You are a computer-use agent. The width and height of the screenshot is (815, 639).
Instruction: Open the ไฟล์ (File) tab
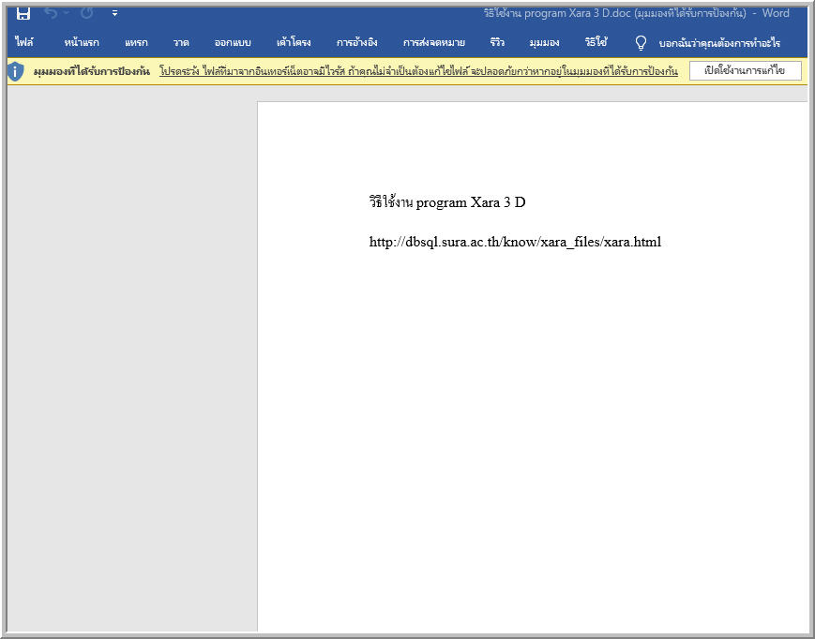pyautogui.click(x=23, y=42)
